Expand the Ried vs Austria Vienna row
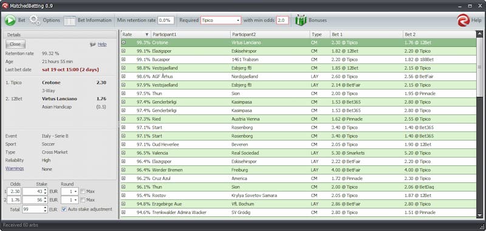The width and height of the screenshot is (486, 231). pos(123,119)
